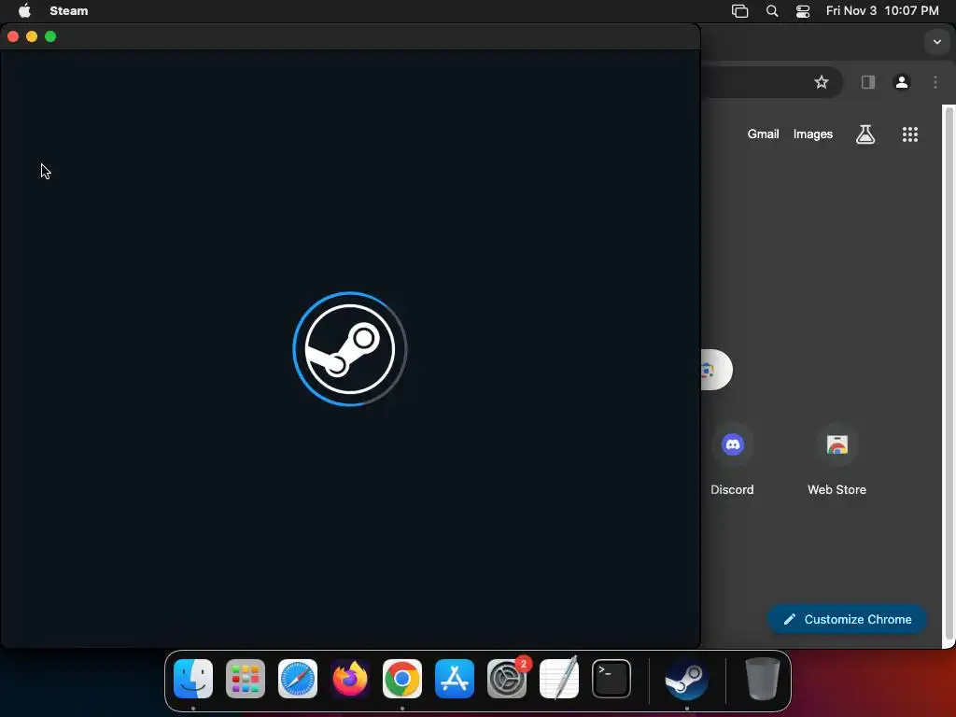
Task: Open the Images link in Chrome
Action: pos(813,134)
